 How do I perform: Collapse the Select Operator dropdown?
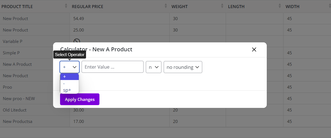(70, 67)
